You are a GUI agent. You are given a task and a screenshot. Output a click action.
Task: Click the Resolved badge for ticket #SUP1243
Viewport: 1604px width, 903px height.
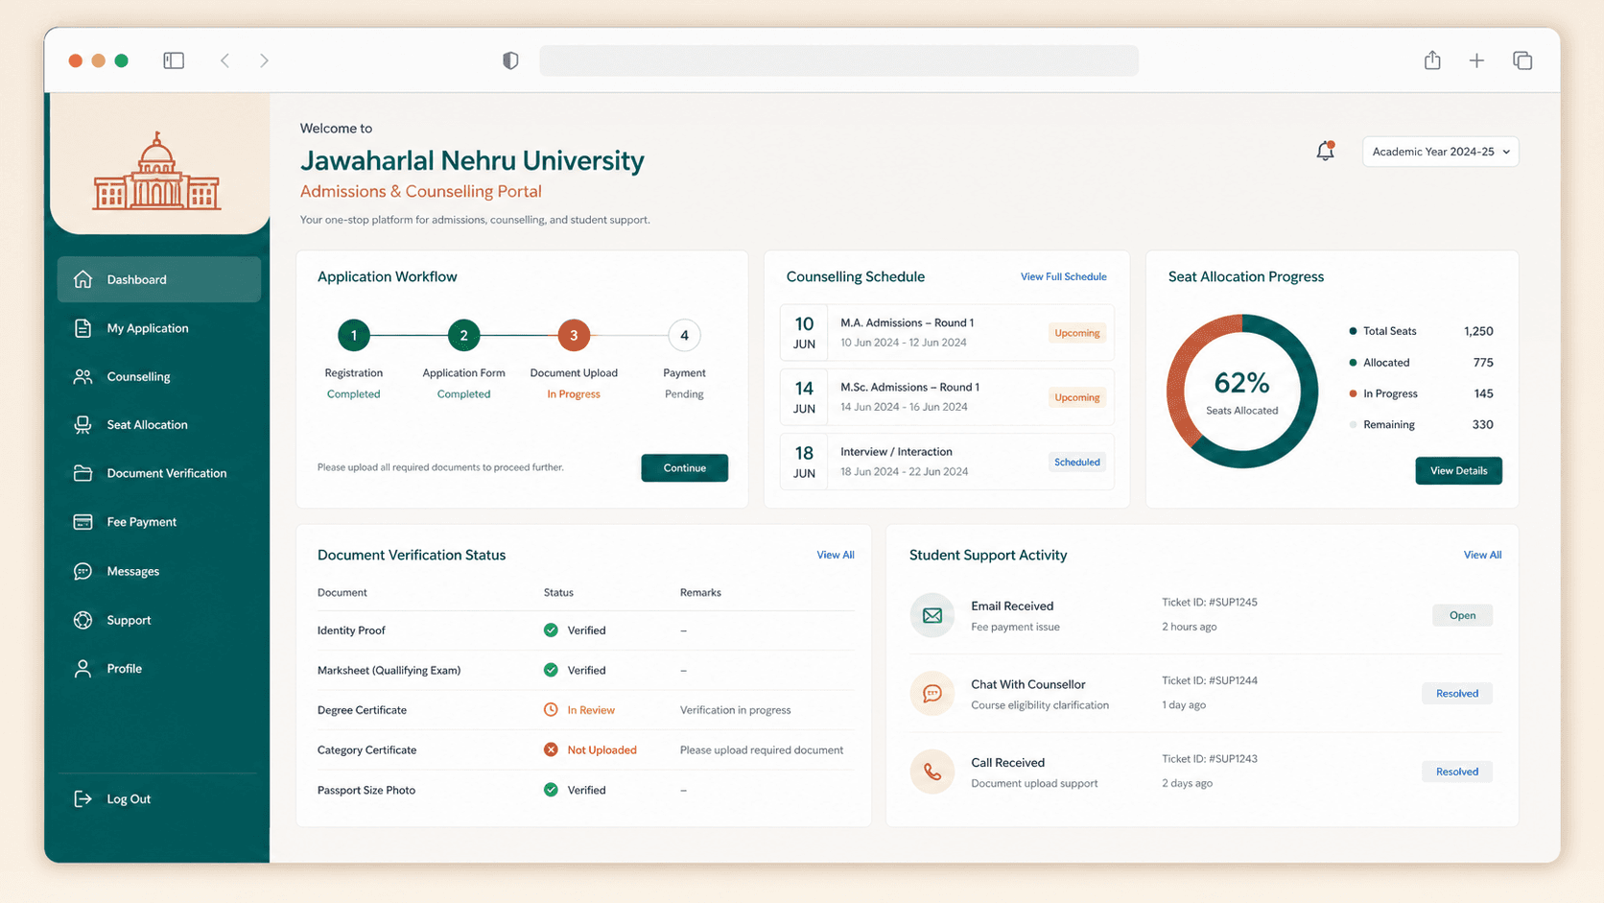pyautogui.click(x=1456, y=772)
